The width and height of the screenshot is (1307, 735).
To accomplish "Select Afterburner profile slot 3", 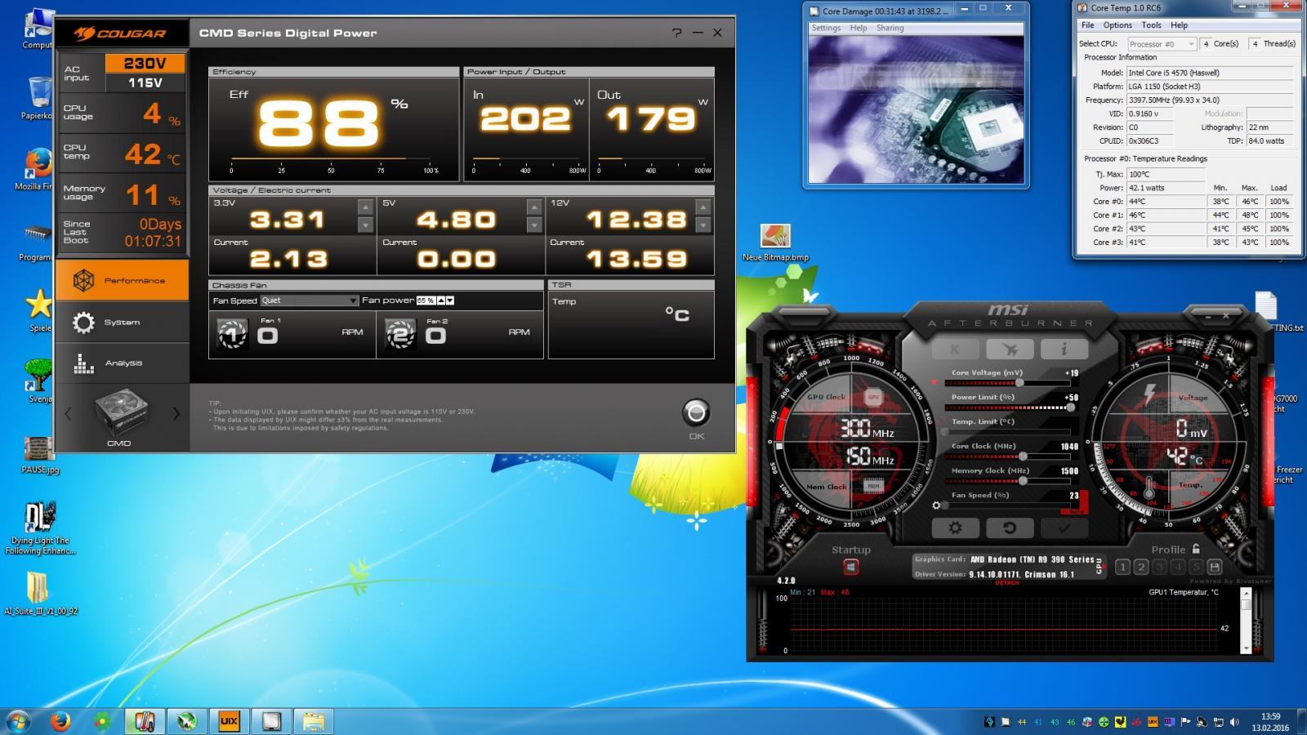I will [x=1159, y=567].
